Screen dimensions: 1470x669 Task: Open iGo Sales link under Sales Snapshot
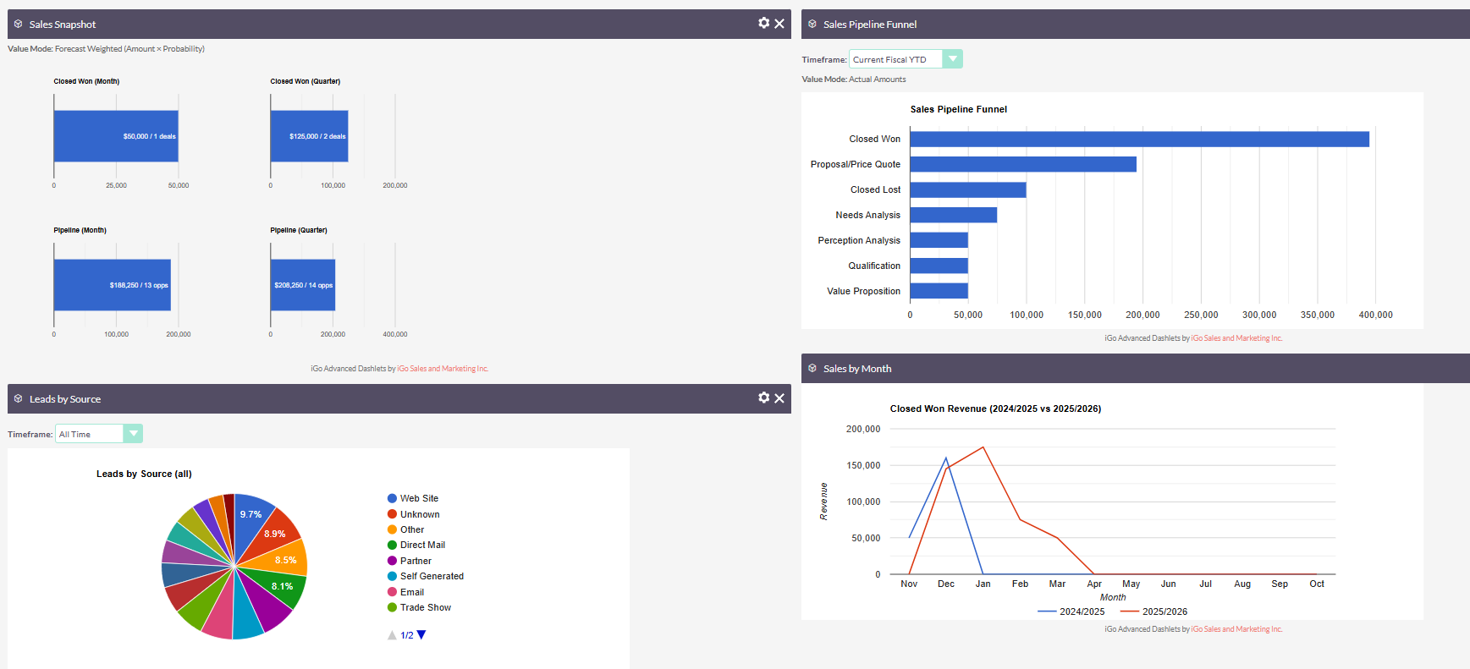pyautogui.click(x=443, y=369)
